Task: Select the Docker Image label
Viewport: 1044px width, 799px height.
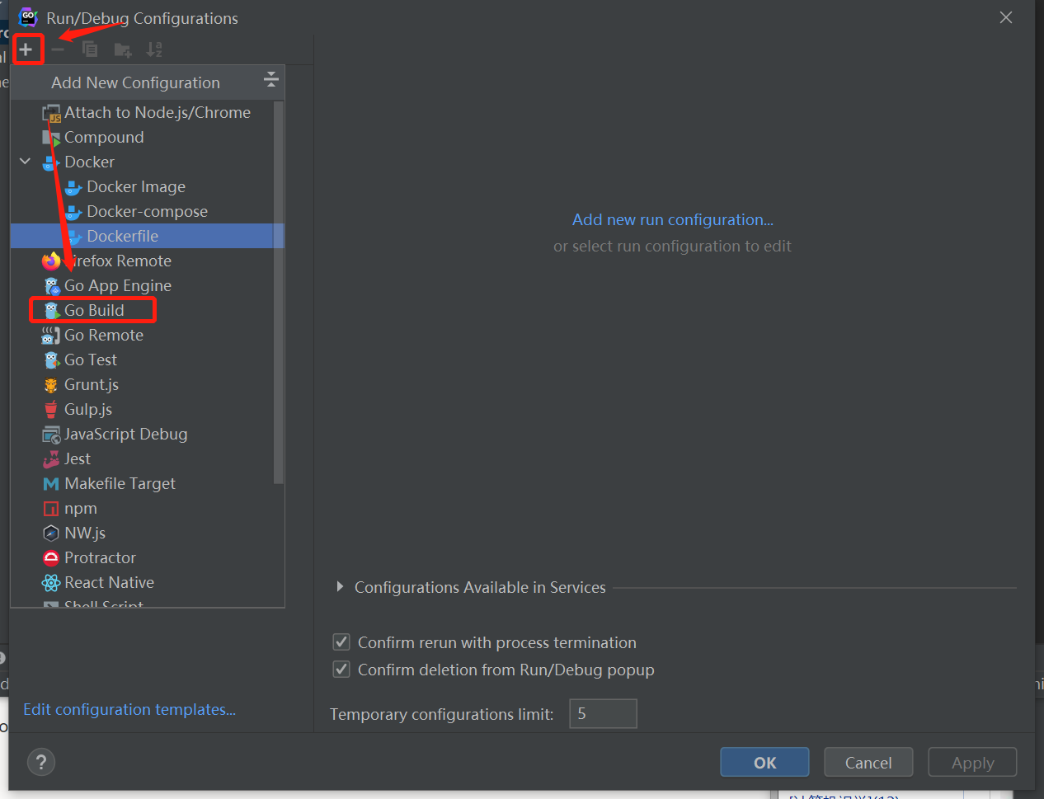Action: tap(136, 186)
